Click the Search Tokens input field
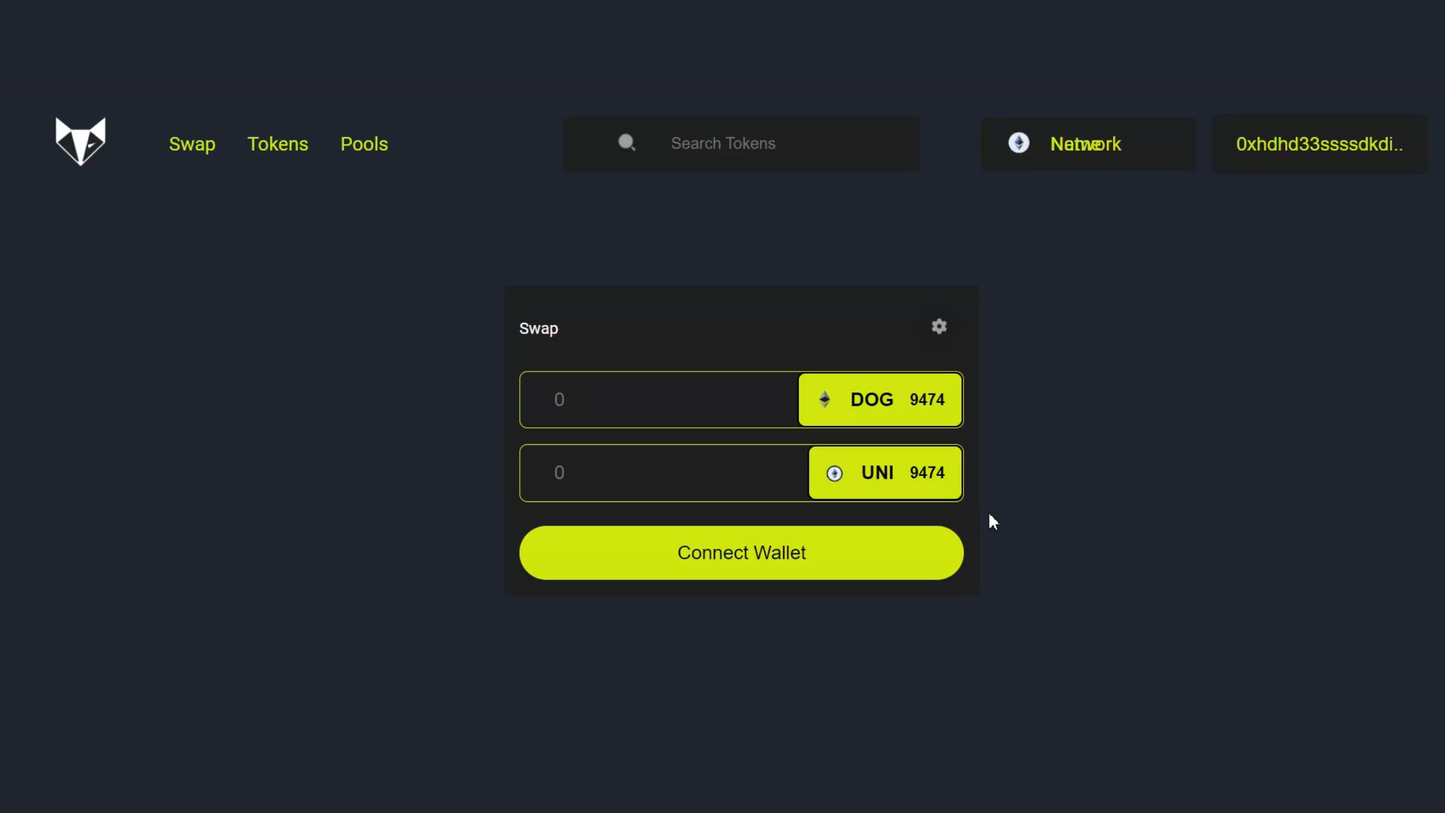This screenshot has height=813, width=1445. pos(741,143)
